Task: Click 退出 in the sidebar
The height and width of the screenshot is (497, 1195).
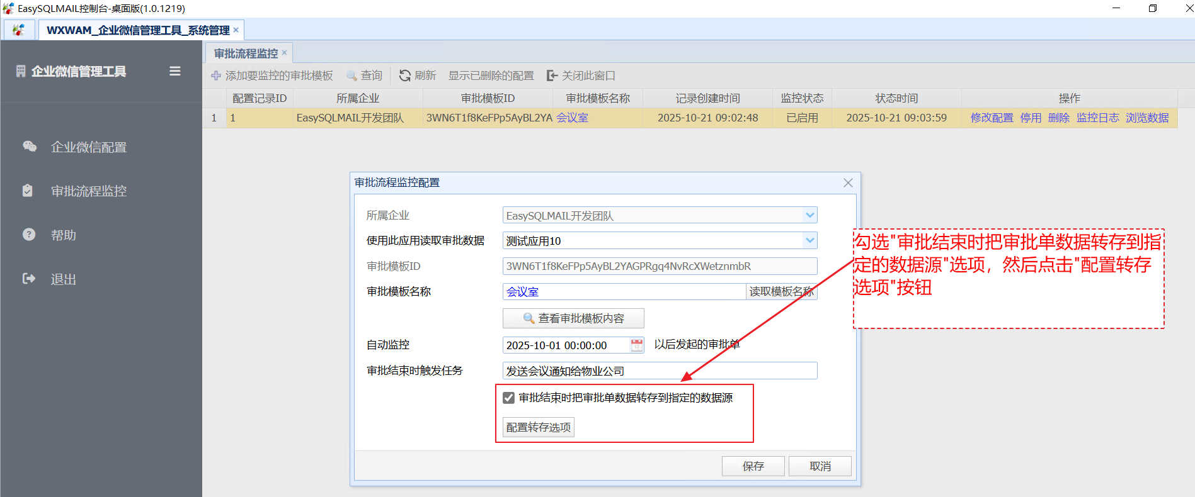Action: tap(63, 279)
